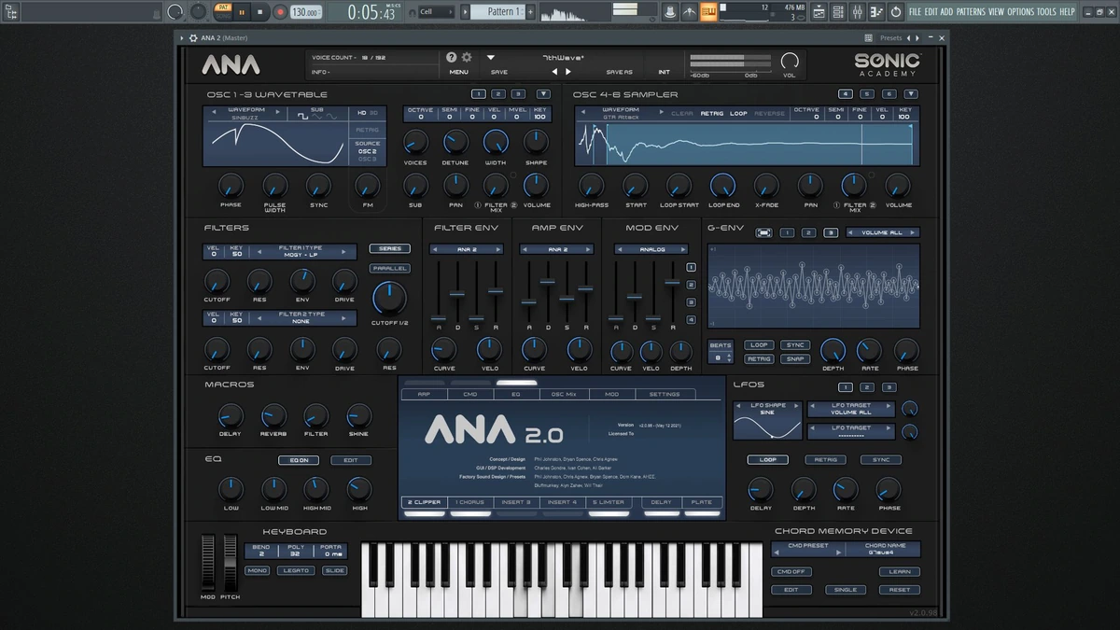Viewport: 1120px width, 630px height.
Task: Click the chord memory LEARN button
Action: 900,572
